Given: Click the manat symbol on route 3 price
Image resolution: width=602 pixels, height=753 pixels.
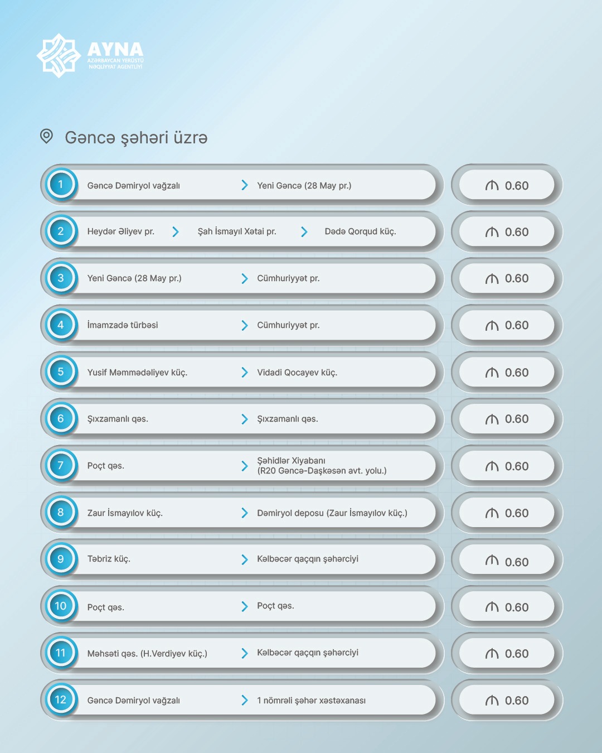Looking at the screenshot, I should click(x=492, y=279).
